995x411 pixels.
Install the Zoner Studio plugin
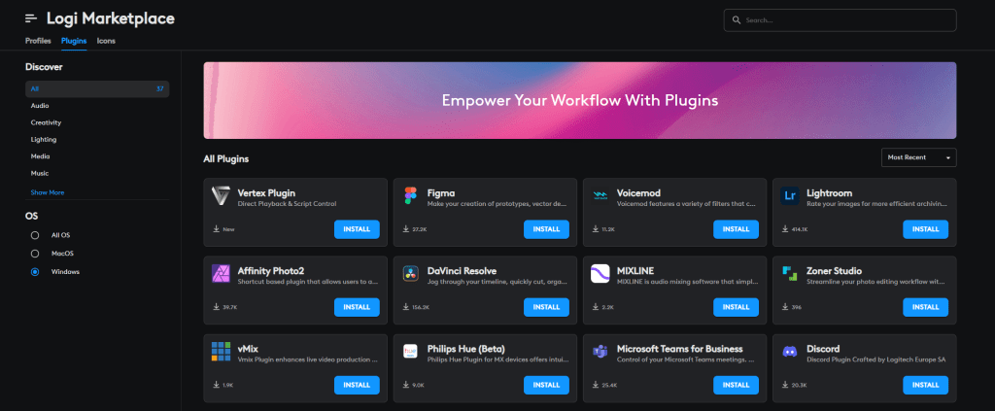[925, 307]
